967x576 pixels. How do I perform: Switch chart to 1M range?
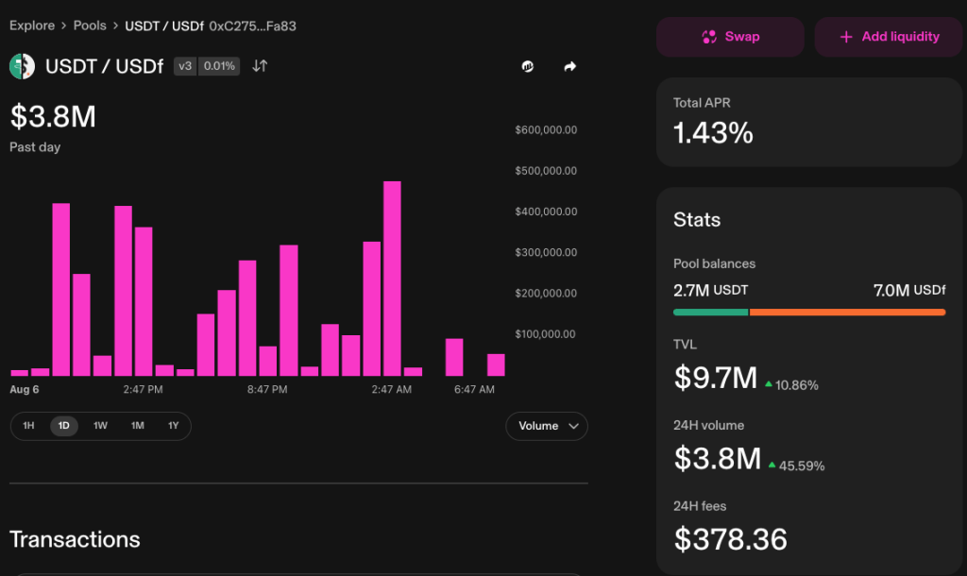tap(137, 426)
